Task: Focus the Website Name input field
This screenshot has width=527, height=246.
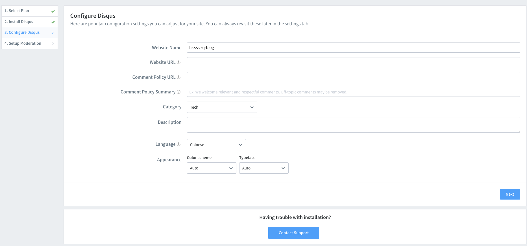Action: [x=353, y=48]
